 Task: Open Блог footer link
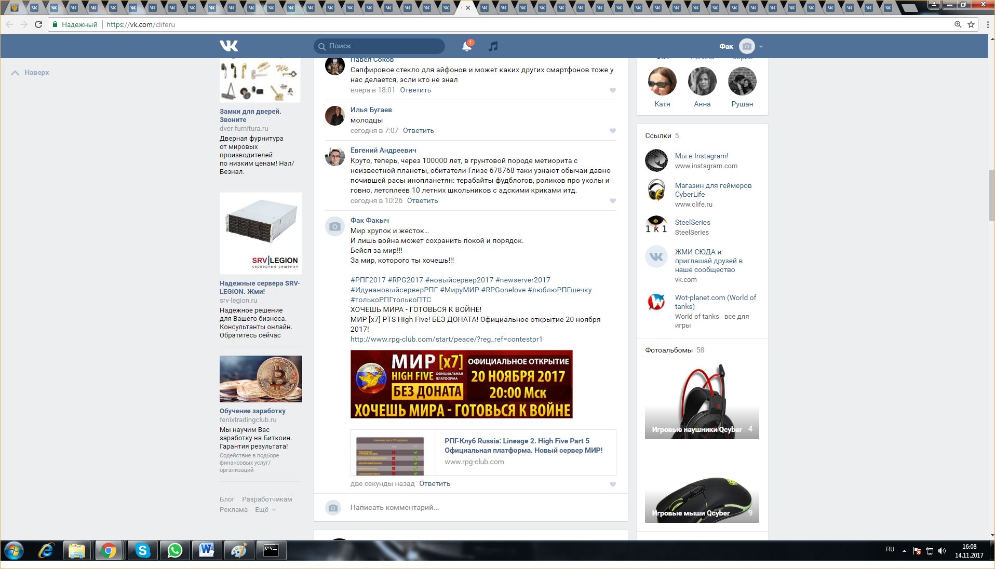tap(227, 499)
